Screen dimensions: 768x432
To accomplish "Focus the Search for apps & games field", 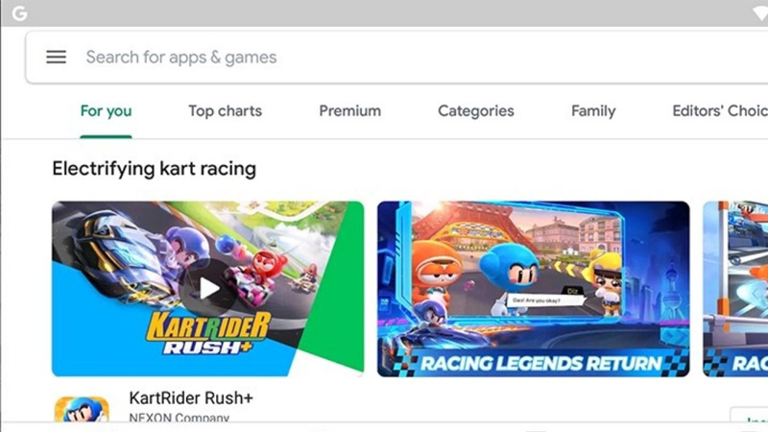I will [x=396, y=58].
